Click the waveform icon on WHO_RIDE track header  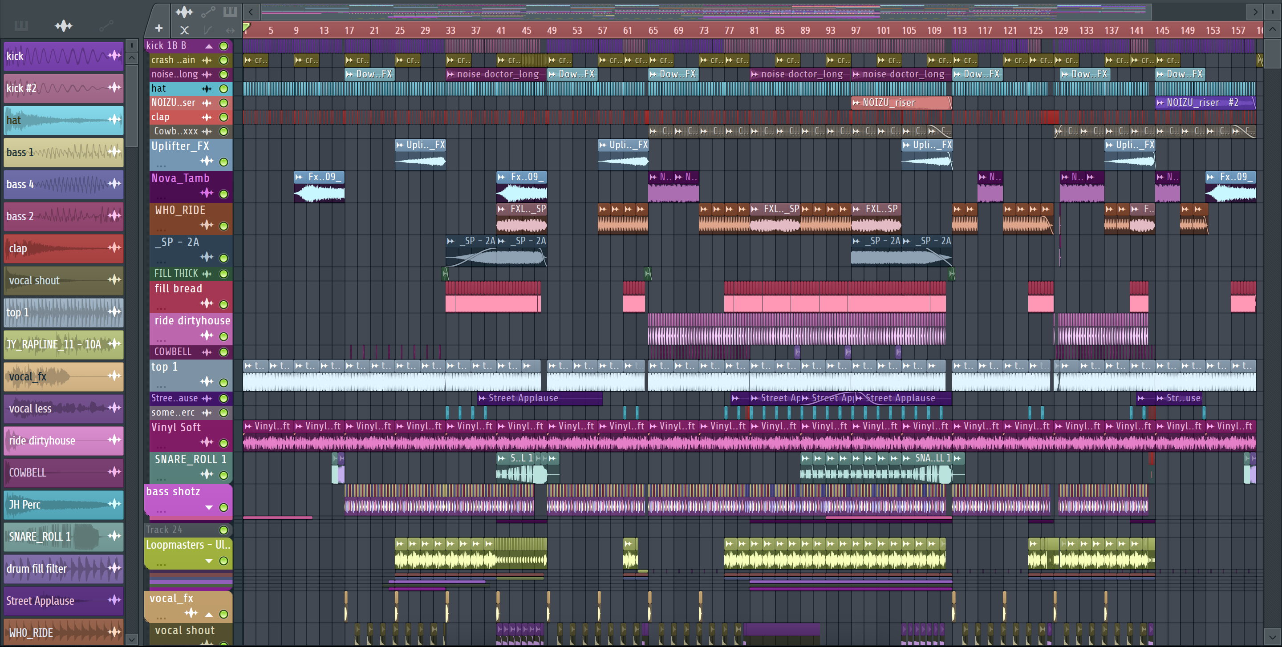tap(207, 225)
